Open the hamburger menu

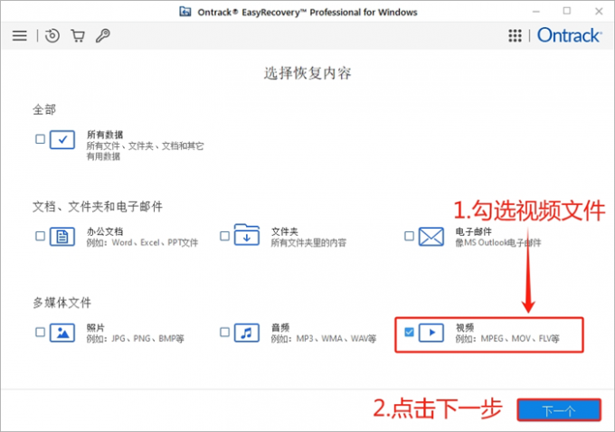(x=20, y=35)
